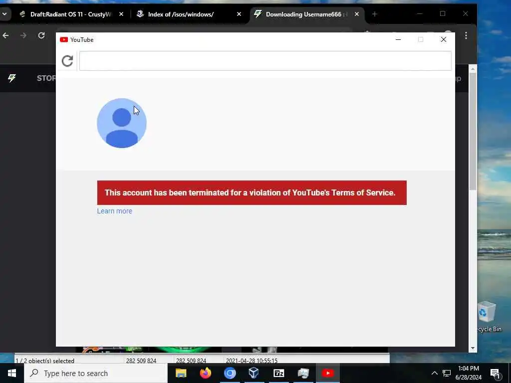Close the Downloading Username666 tab
511x383 pixels.
(356, 14)
